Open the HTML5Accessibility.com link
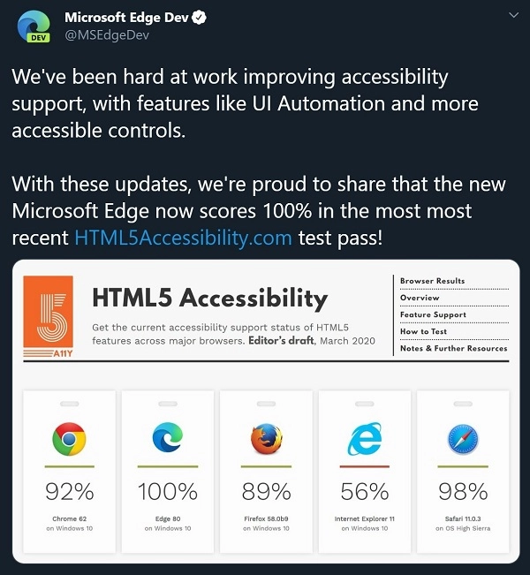The height and width of the screenshot is (575, 530). coord(183,238)
